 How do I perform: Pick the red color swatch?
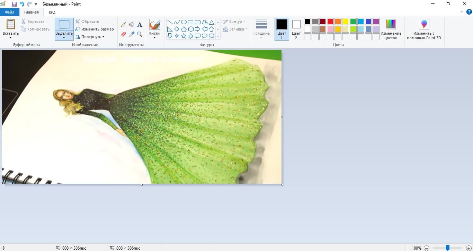330,21
